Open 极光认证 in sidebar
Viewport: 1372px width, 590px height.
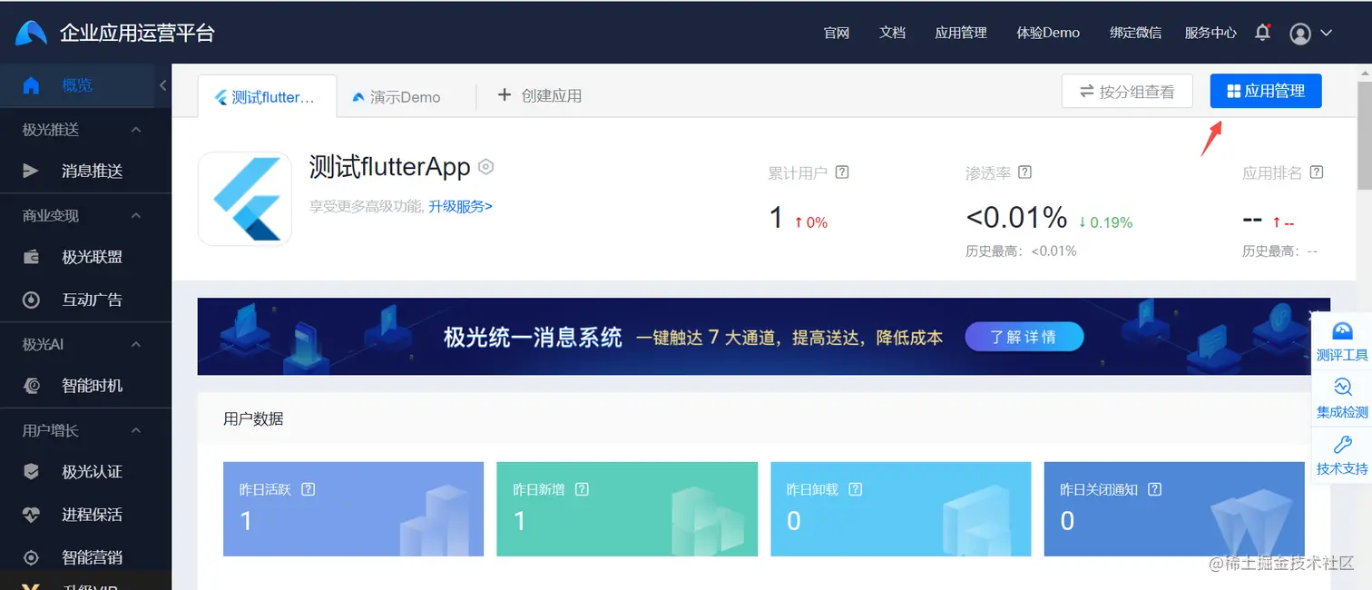pos(85,472)
